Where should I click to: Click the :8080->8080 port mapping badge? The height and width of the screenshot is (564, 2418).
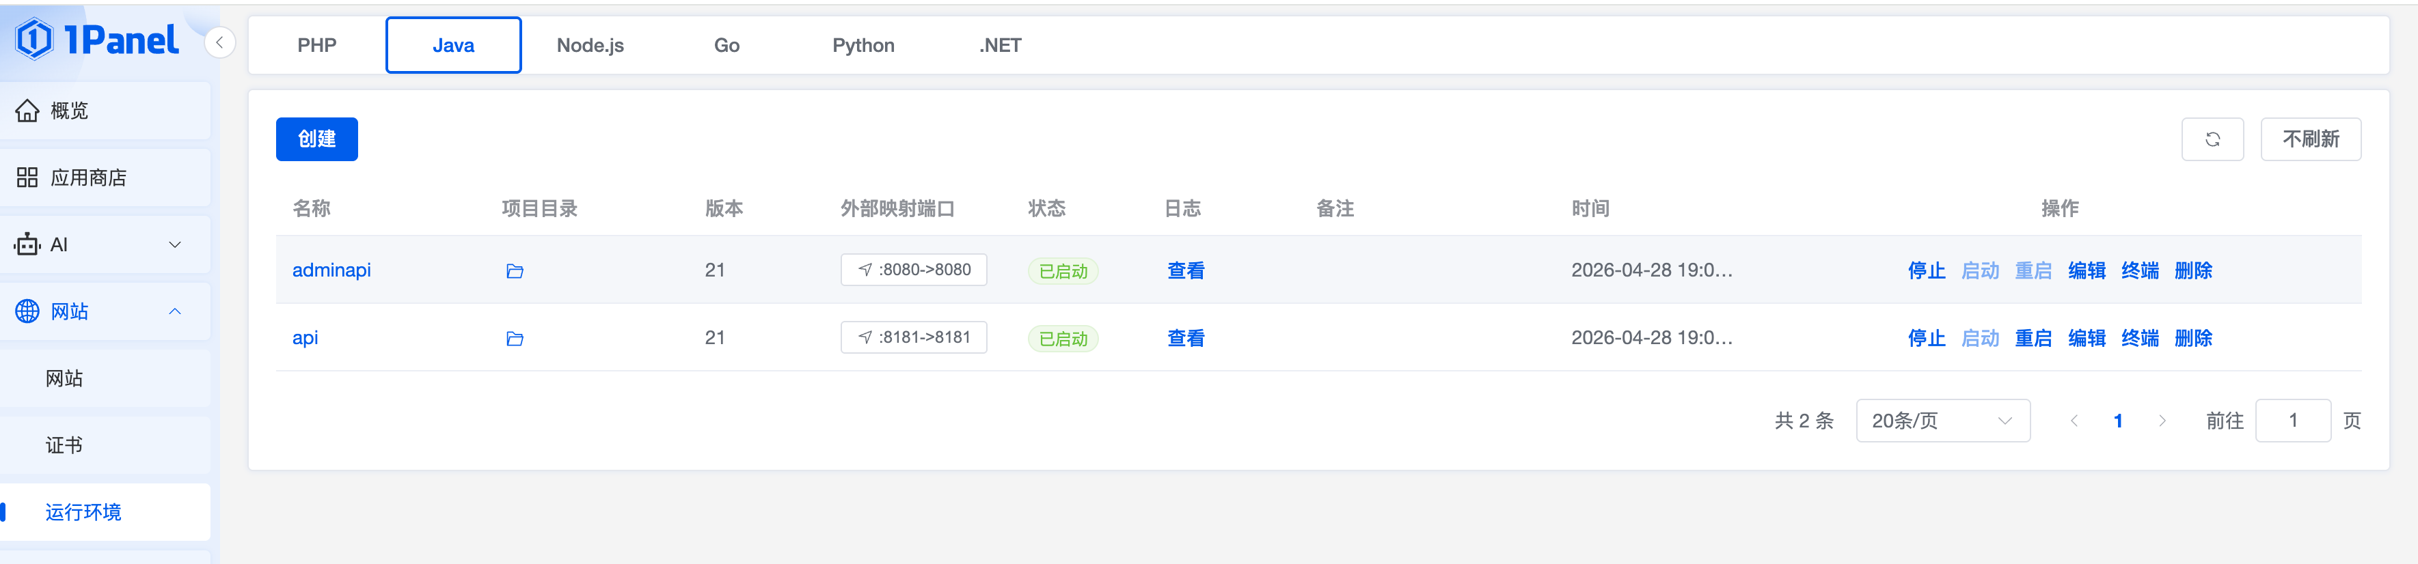click(913, 269)
